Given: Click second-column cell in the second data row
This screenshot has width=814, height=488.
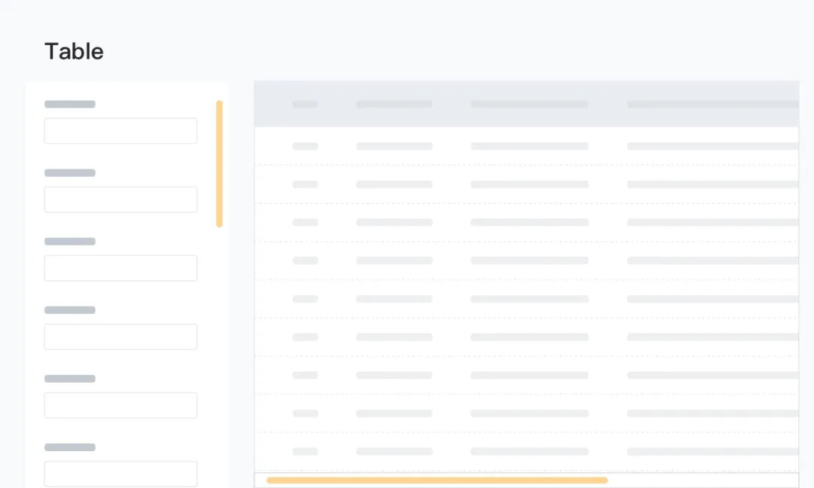Looking at the screenshot, I should pos(394,185).
